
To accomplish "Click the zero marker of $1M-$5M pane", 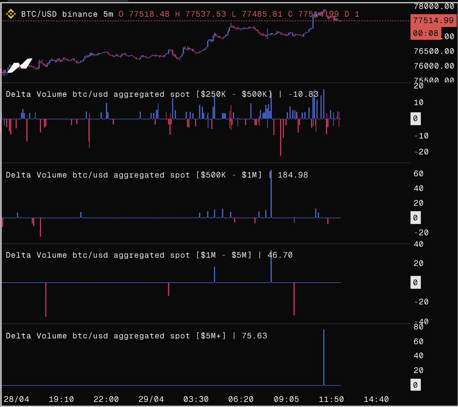I will pos(415,283).
